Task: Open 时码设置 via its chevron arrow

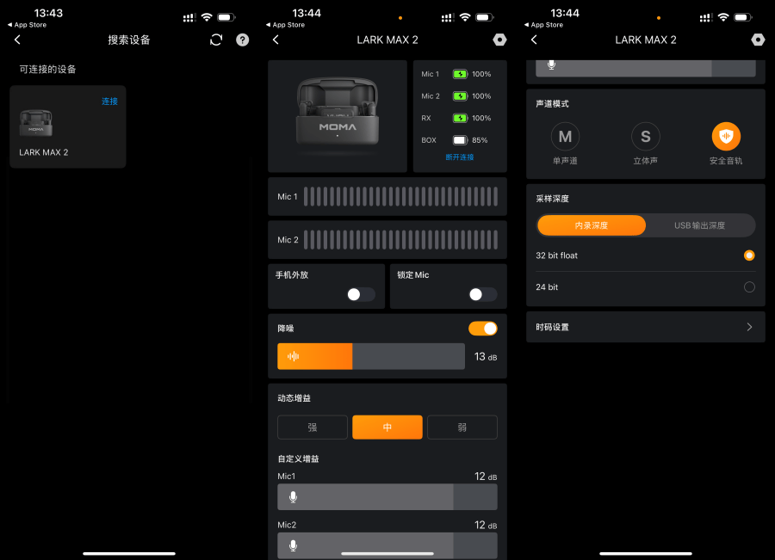Action: coord(749,327)
